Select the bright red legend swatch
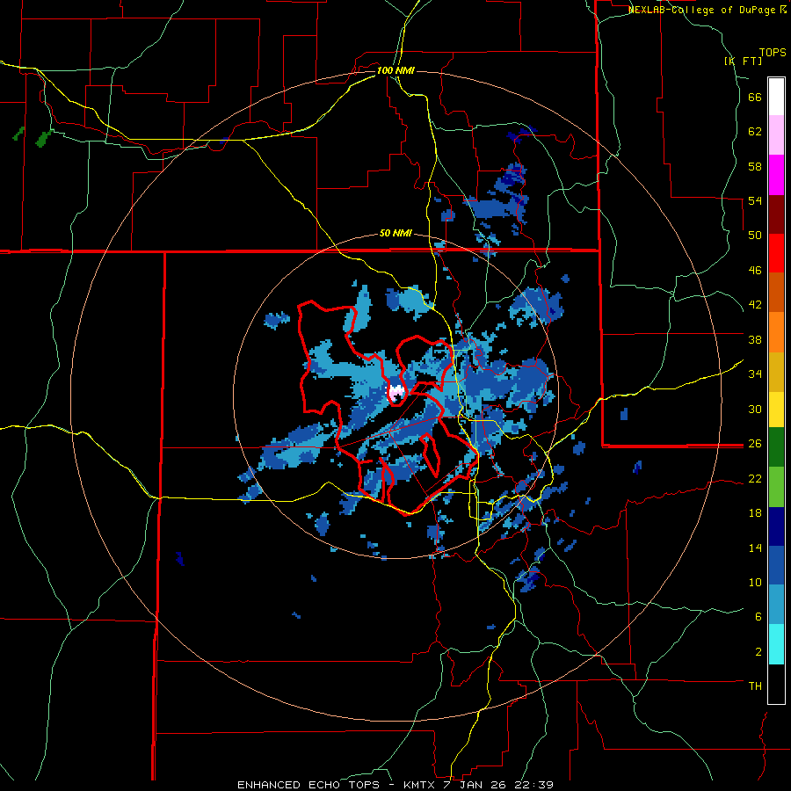 [776, 253]
